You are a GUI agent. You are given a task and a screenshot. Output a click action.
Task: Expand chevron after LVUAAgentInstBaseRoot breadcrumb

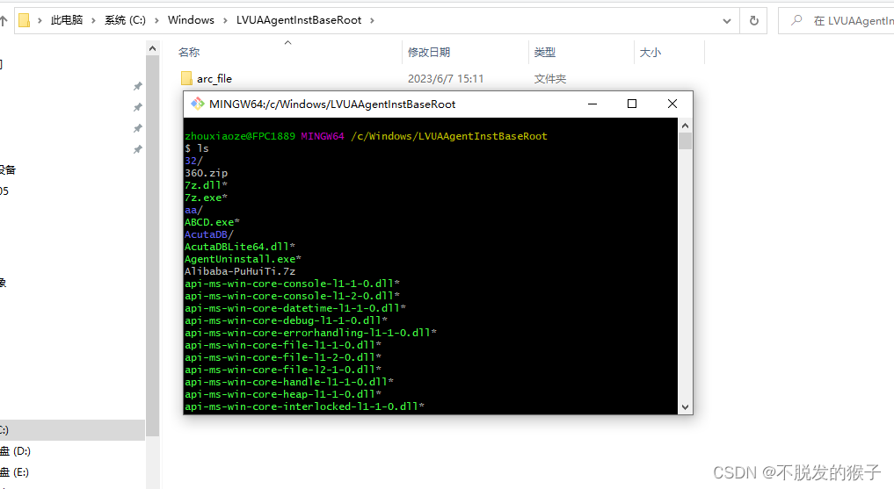pyautogui.click(x=372, y=20)
